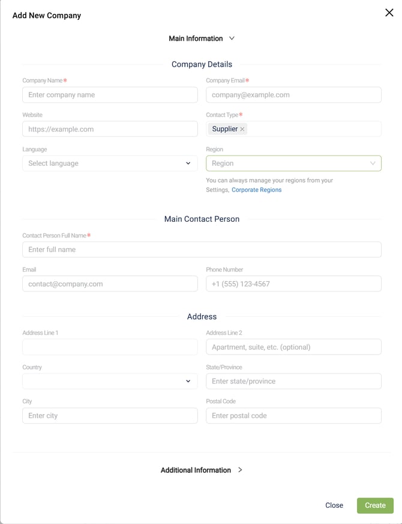Viewport: 402px width, 524px height.
Task: Click the Address Line 1 field
Action: (110, 347)
